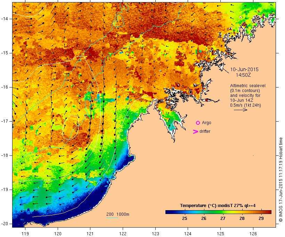Click the '10-Jun-2015' date label
Screen dimensions: 285x237
244,69
